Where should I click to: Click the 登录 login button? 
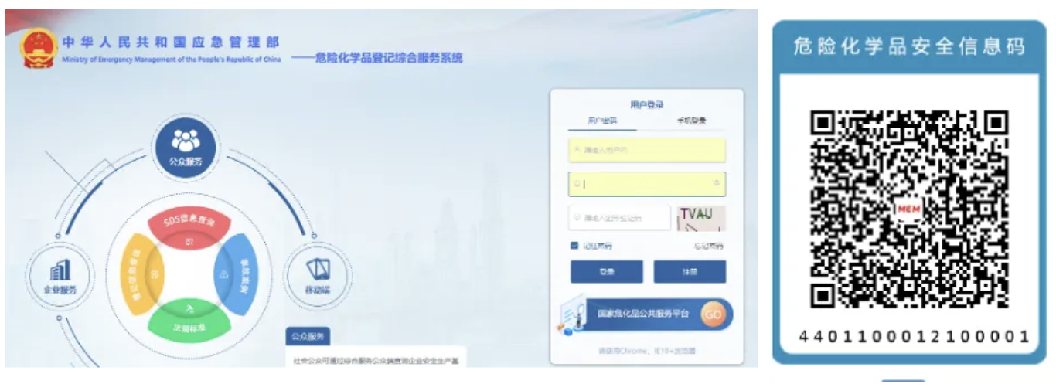coord(607,272)
